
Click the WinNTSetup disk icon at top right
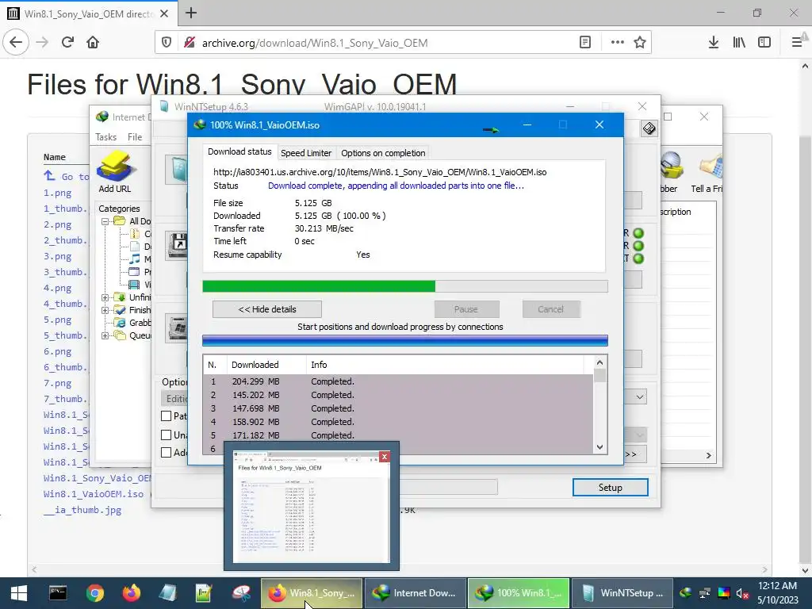[x=649, y=128]
